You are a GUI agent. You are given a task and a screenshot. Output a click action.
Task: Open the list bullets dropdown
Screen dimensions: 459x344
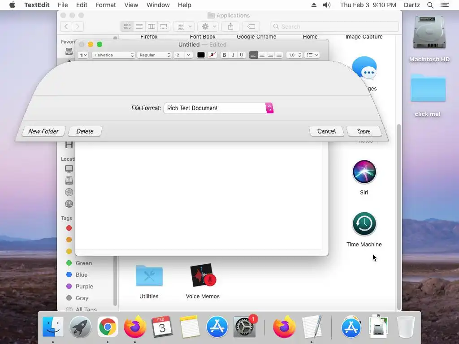312,55
